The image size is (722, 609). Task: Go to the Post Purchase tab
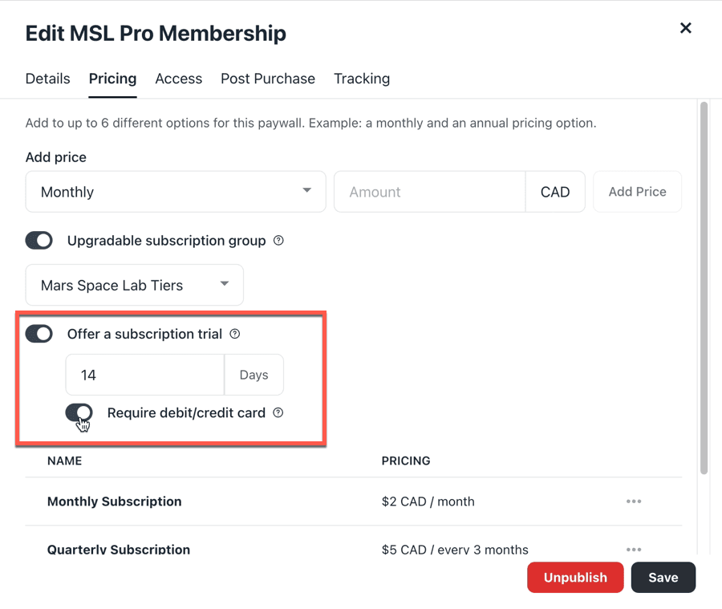[268, 79]
